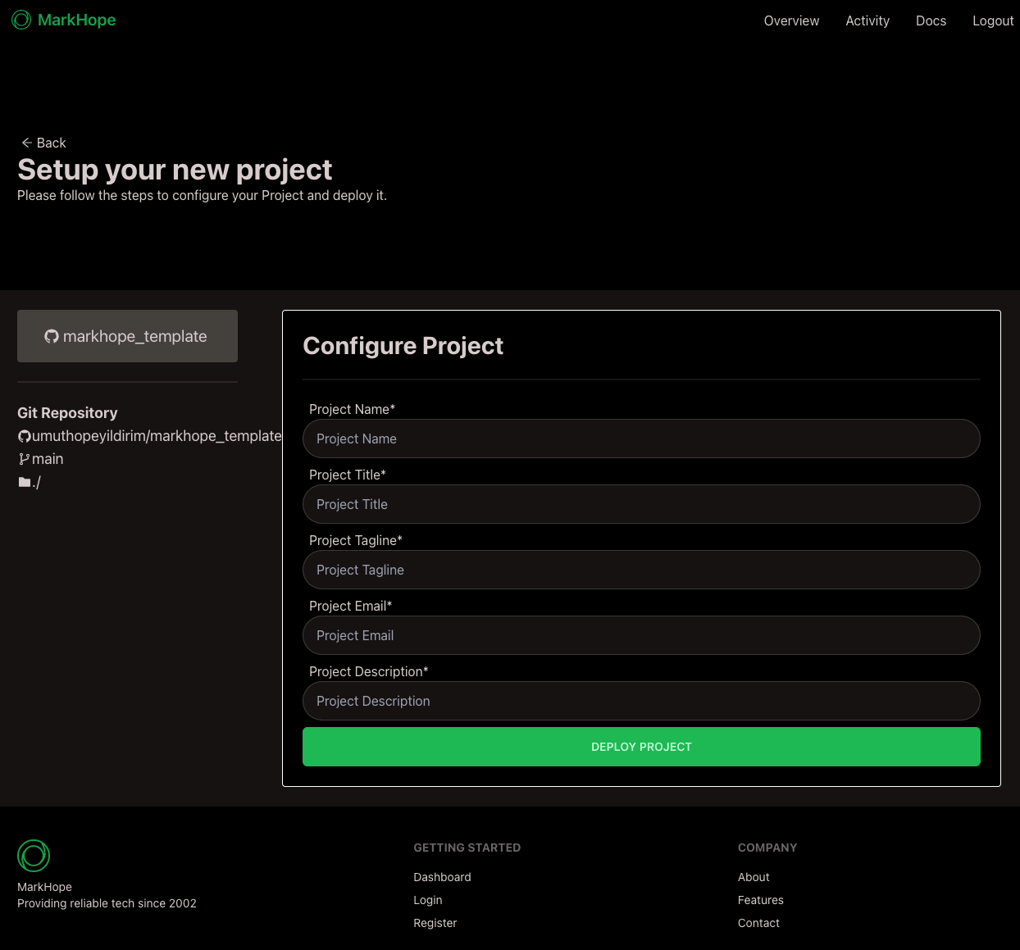Open the Contact page under Company
This screenshot has width=1020, height=950.
point(758,923)
